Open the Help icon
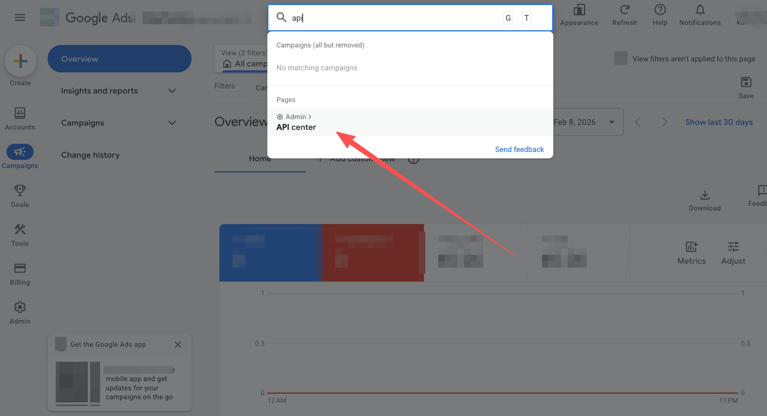Viewport: 767px width, 416px height. pyautogui.click(x=659, y=14)
